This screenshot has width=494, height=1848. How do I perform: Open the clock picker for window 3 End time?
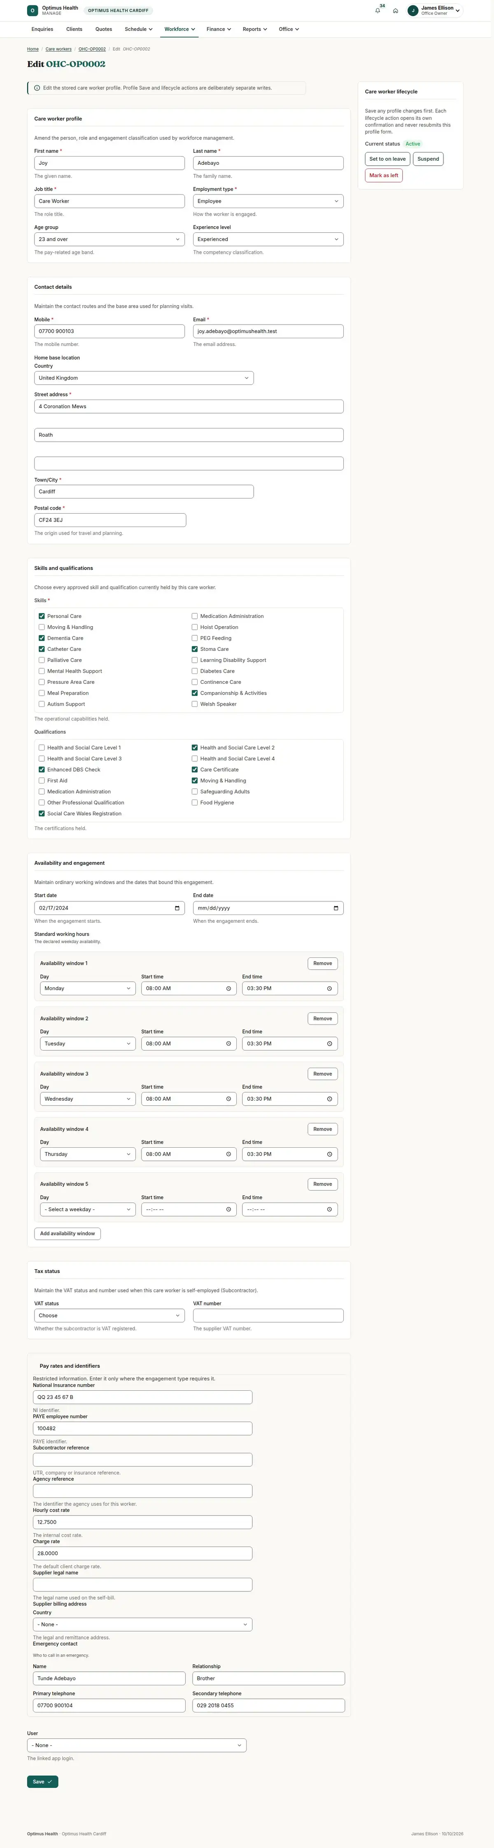click(x=329, y=1099)
